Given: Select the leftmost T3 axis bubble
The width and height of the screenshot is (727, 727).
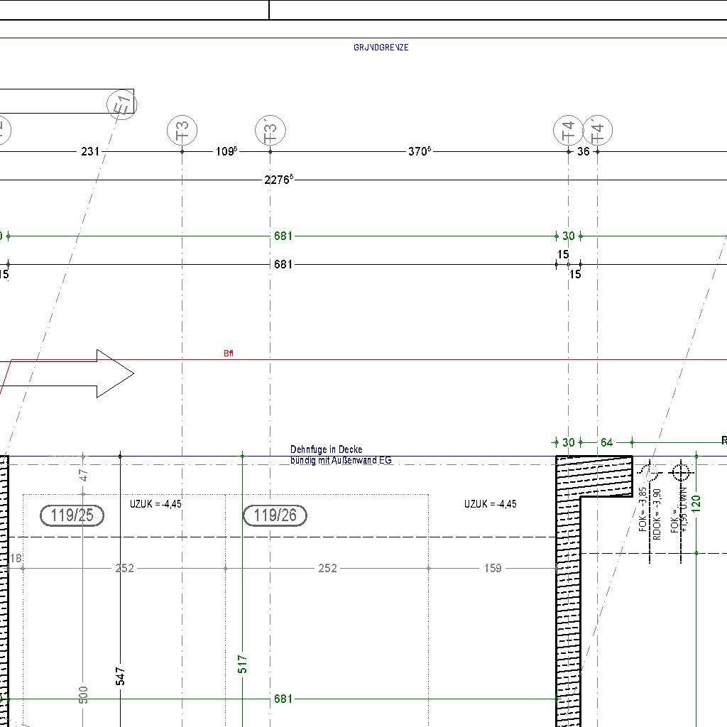Looking at the screenshot, I should point(182,131).
